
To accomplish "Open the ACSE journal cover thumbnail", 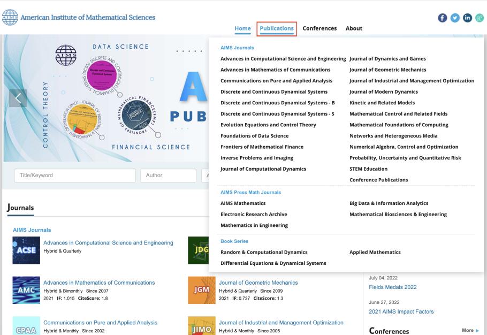I will click(x=26, y=250).
